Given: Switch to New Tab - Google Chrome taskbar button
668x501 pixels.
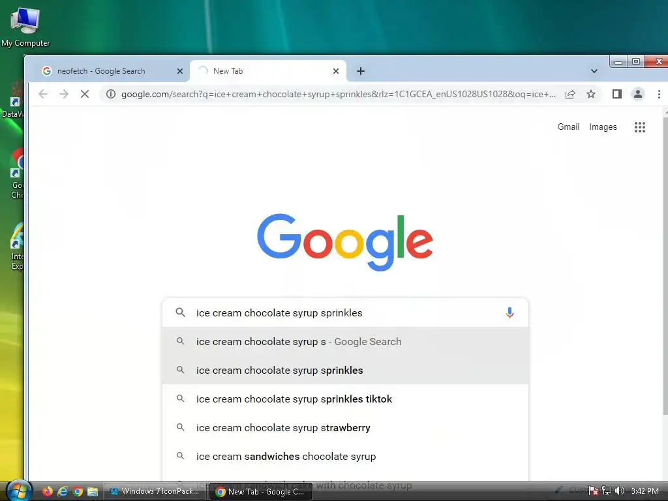Looking at the screenshot, I should click(261, 491).
